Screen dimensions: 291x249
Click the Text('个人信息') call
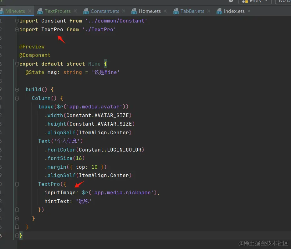60,141
